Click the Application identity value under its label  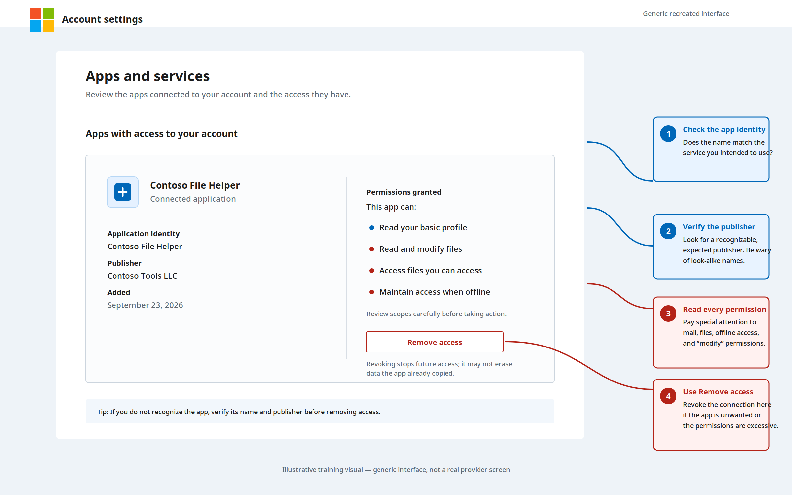tap(145, 247)
